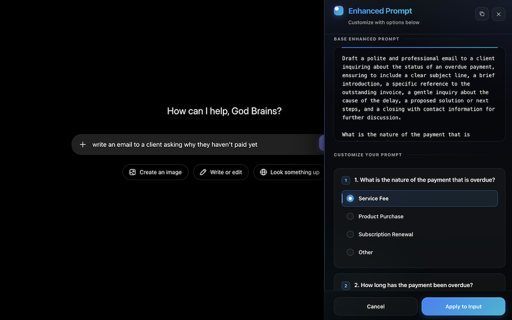The width and height of the screenshot is (512, 320).
Task: Select the Service Fee radio option
Action: pos(420,198)
